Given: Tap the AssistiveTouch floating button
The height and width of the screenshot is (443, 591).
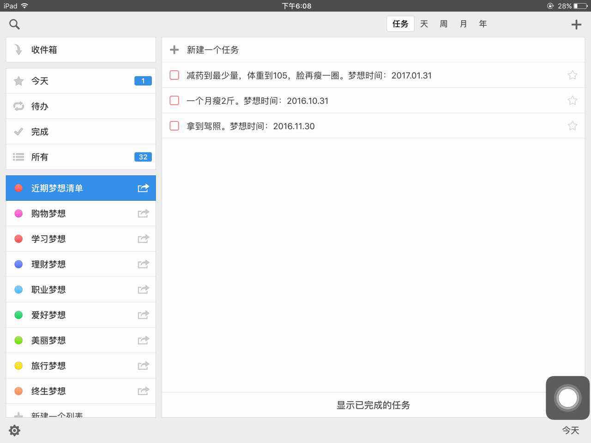Looking at the screenshot, I should [x=567, y=398].
